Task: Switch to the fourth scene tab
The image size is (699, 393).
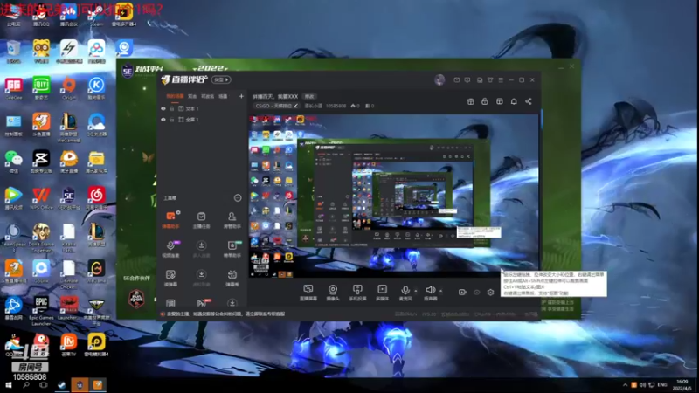Action: click(x=223, y=96)
